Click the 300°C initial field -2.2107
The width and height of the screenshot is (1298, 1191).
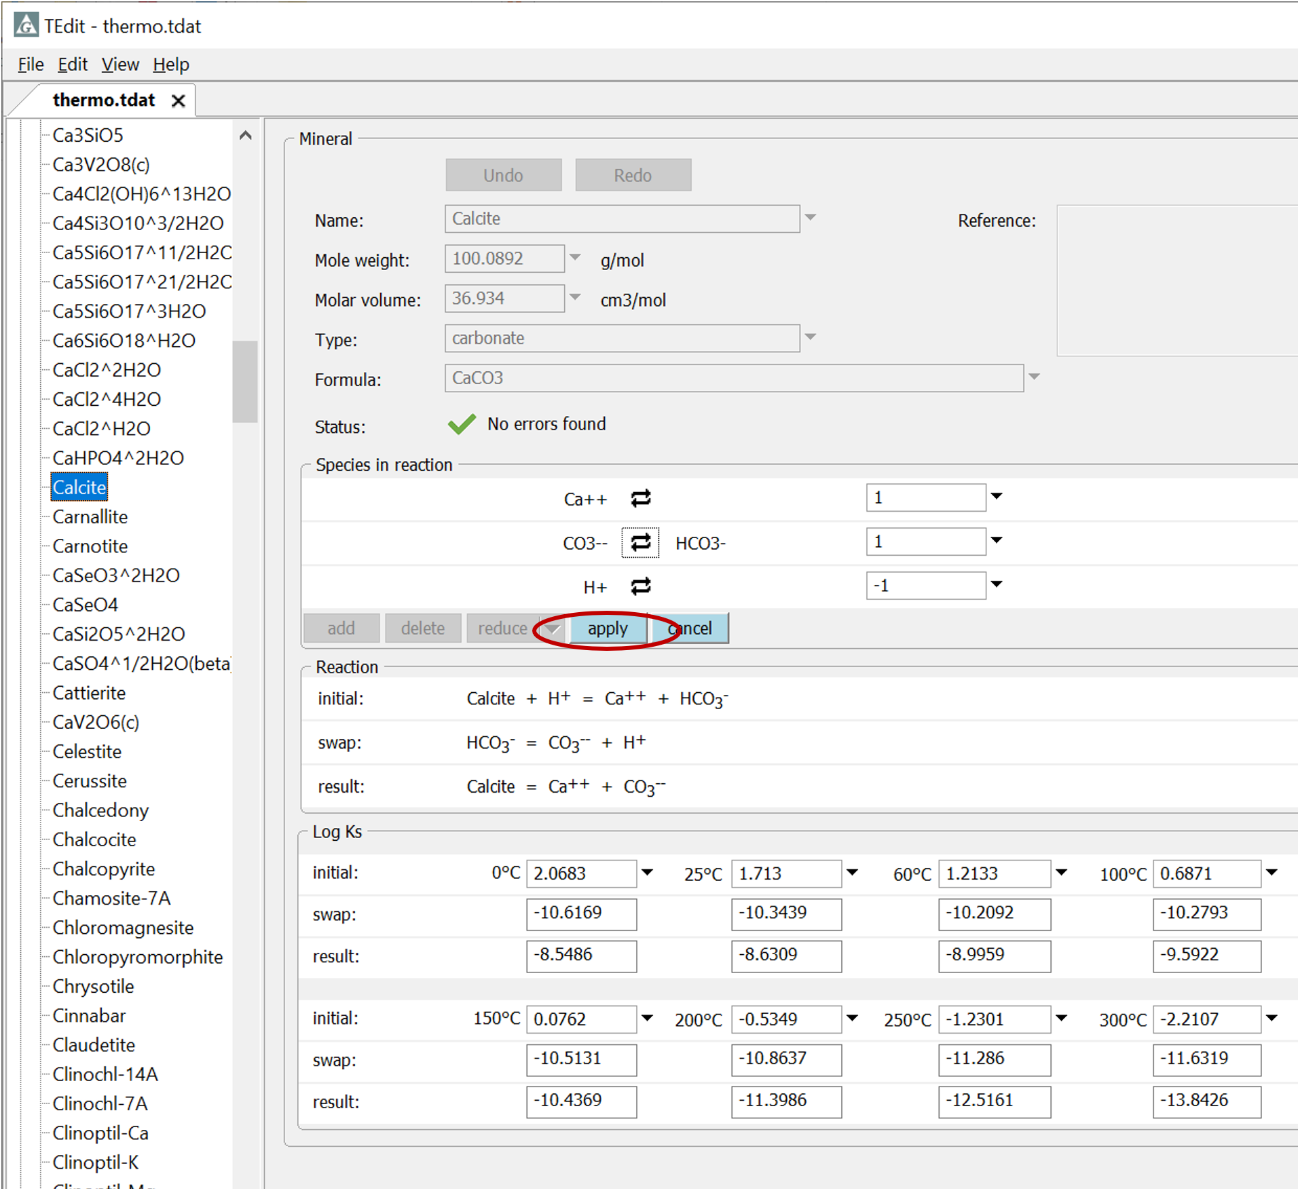tap(1207, 1019)
